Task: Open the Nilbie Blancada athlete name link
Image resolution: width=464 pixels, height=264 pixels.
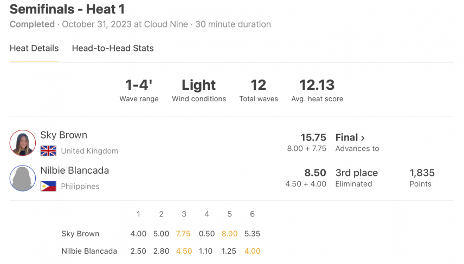Action: 75,170
